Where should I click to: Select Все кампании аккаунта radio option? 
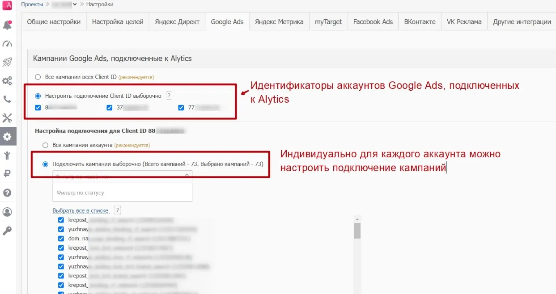[x=45, y=145]
